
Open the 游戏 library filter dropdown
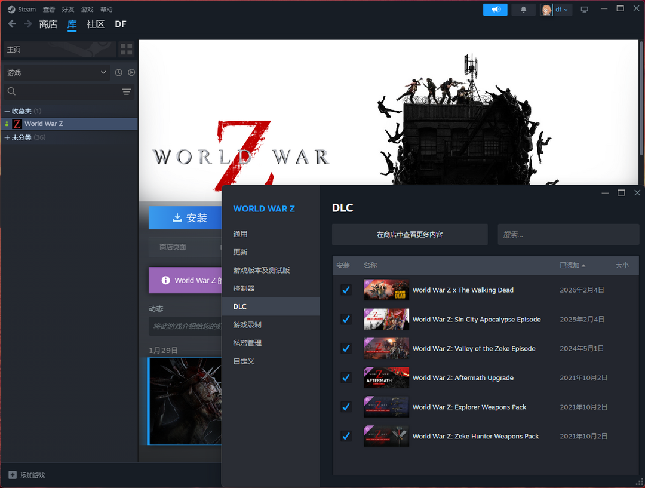57,73
